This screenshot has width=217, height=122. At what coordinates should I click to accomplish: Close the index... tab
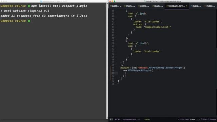pos(215,6)
